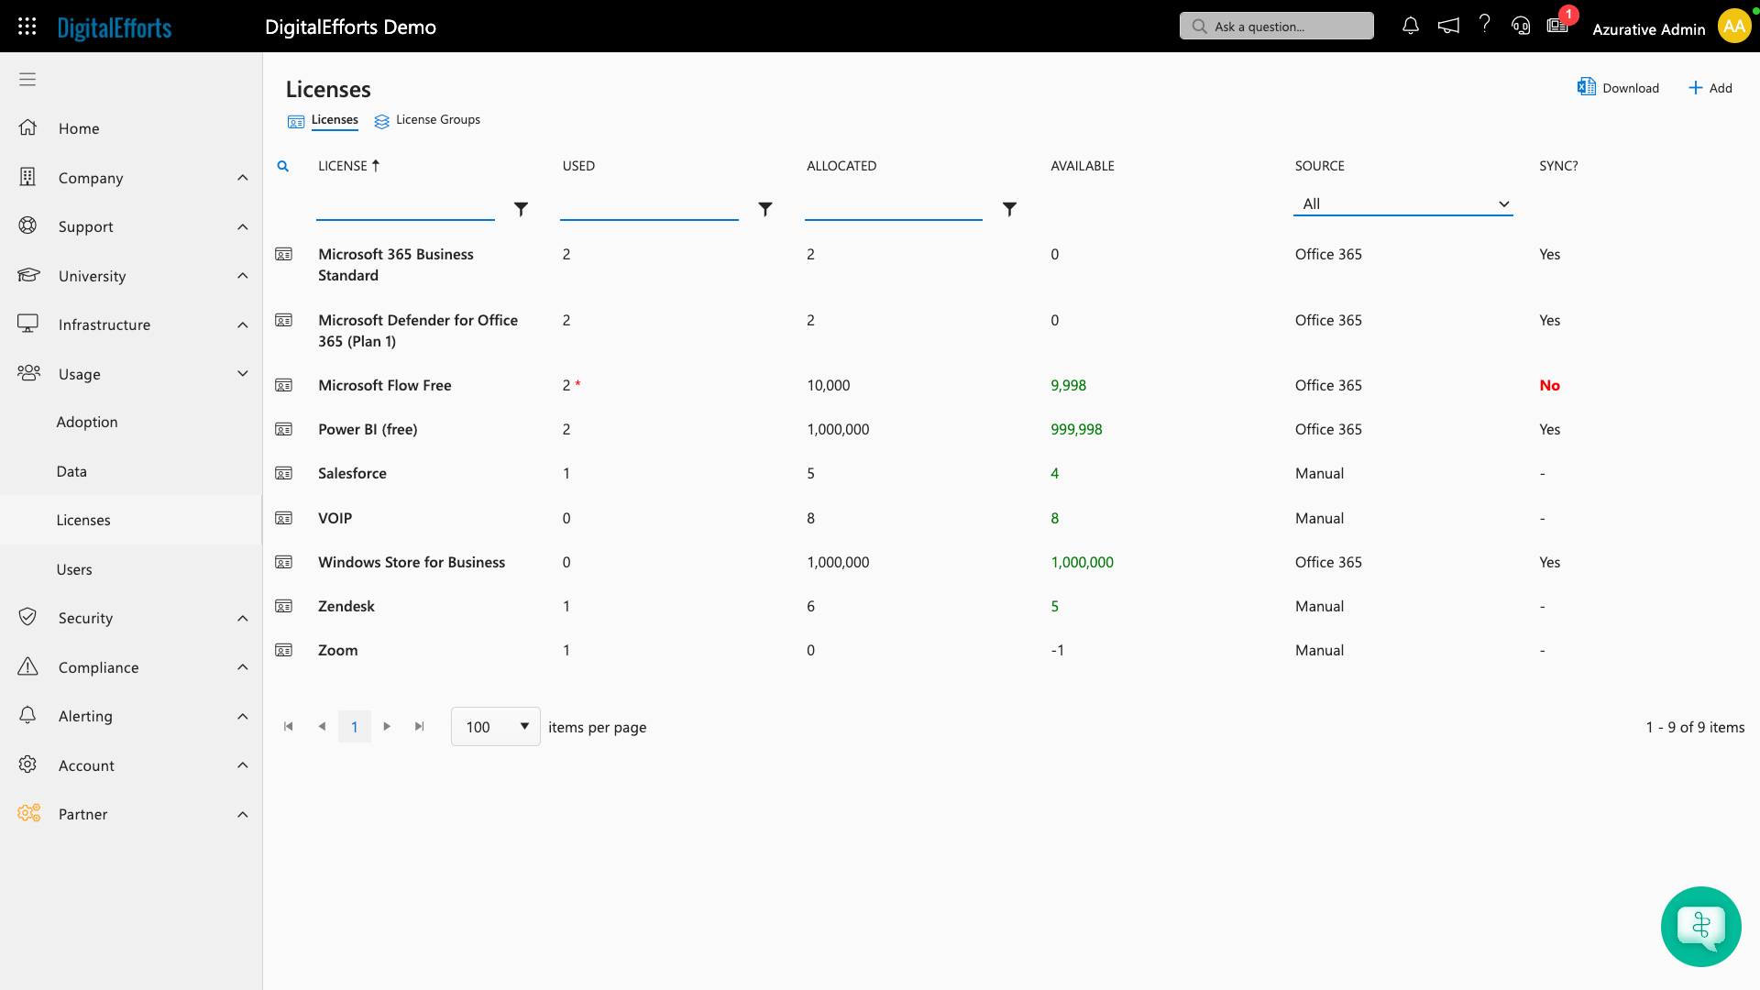The height and width of the screenshot is (990, 1760).
Task: Switch to the License Groups tab
Action: tap(427, 120)
